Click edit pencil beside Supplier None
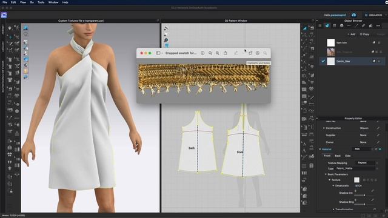This screenshot has width=388, height=218. click(378, 135)
